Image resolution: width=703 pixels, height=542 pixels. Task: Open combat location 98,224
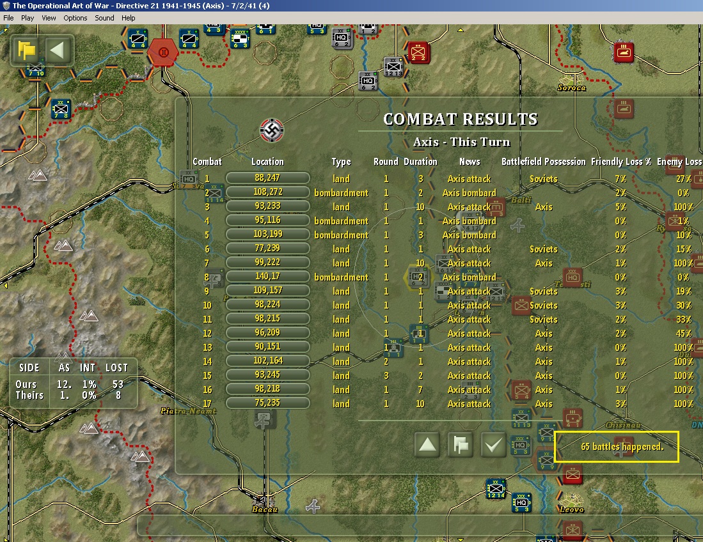click(267, 305)
